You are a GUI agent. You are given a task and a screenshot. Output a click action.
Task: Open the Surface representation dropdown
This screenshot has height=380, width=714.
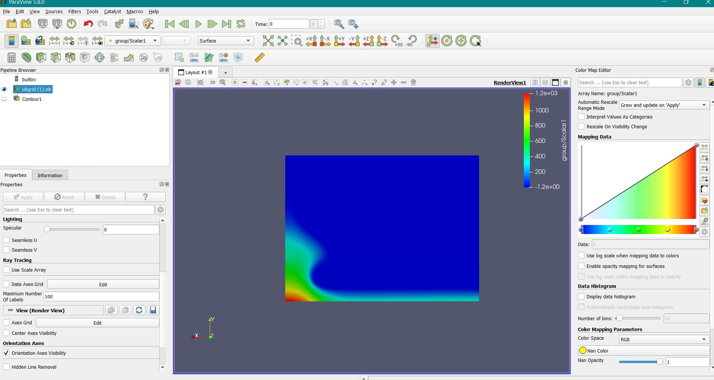225,41
